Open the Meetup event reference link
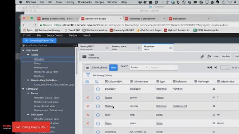Image resolution: width=239 pixels, height=134 pixels. [180, 106]
